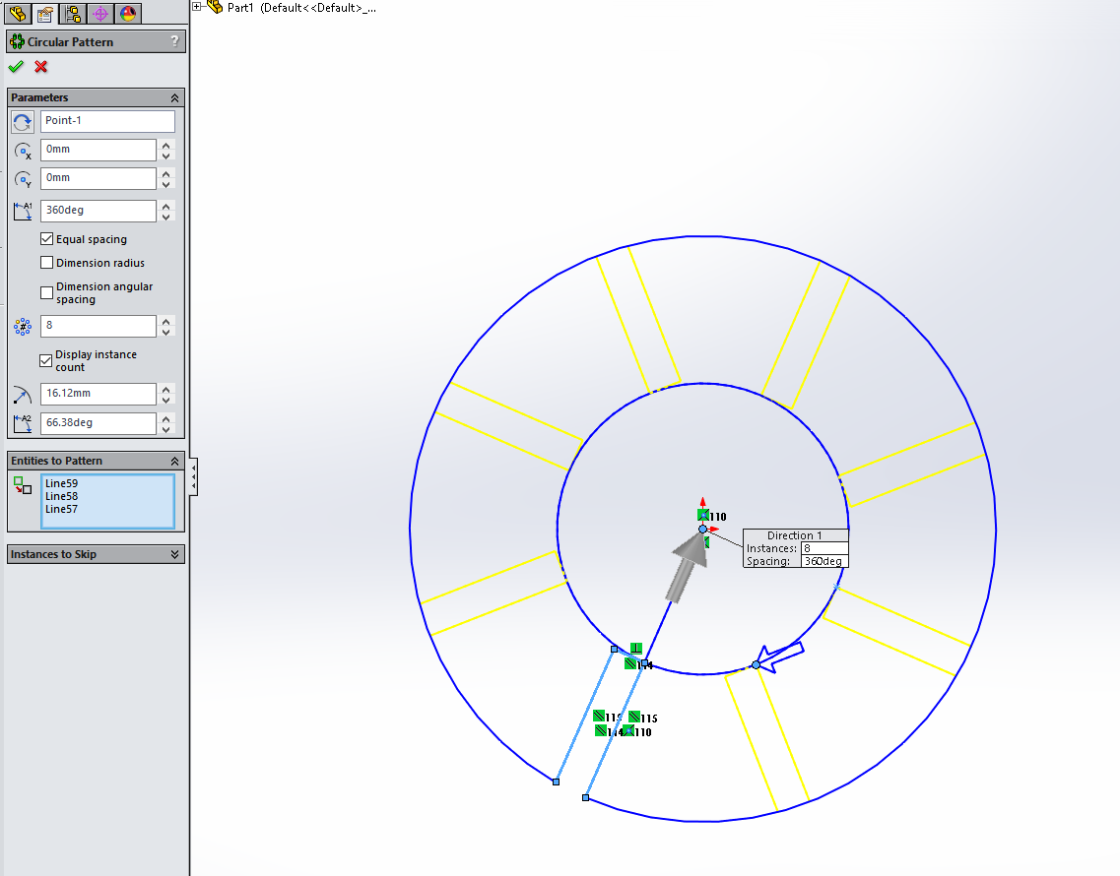Click the spacing angle A1 icon

[x=22, y=211]
